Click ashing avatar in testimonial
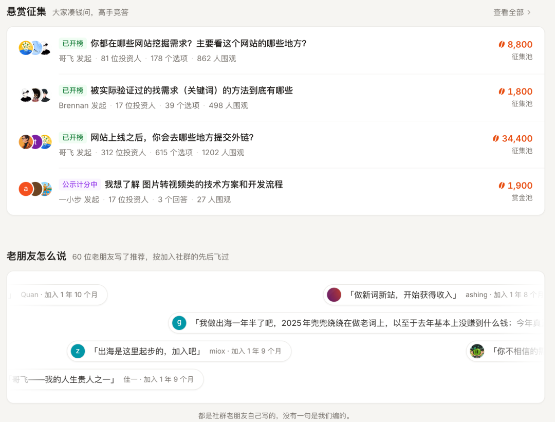Viewport: 555px width, 422px height. 334,295
